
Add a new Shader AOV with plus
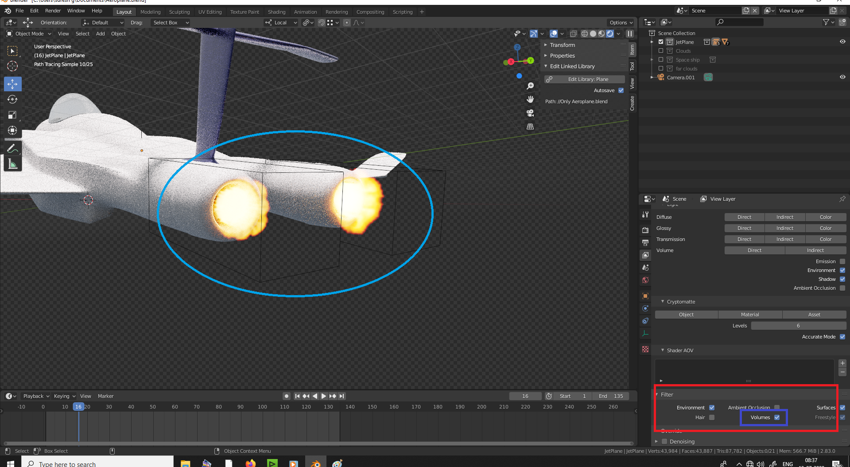[842, 363]
